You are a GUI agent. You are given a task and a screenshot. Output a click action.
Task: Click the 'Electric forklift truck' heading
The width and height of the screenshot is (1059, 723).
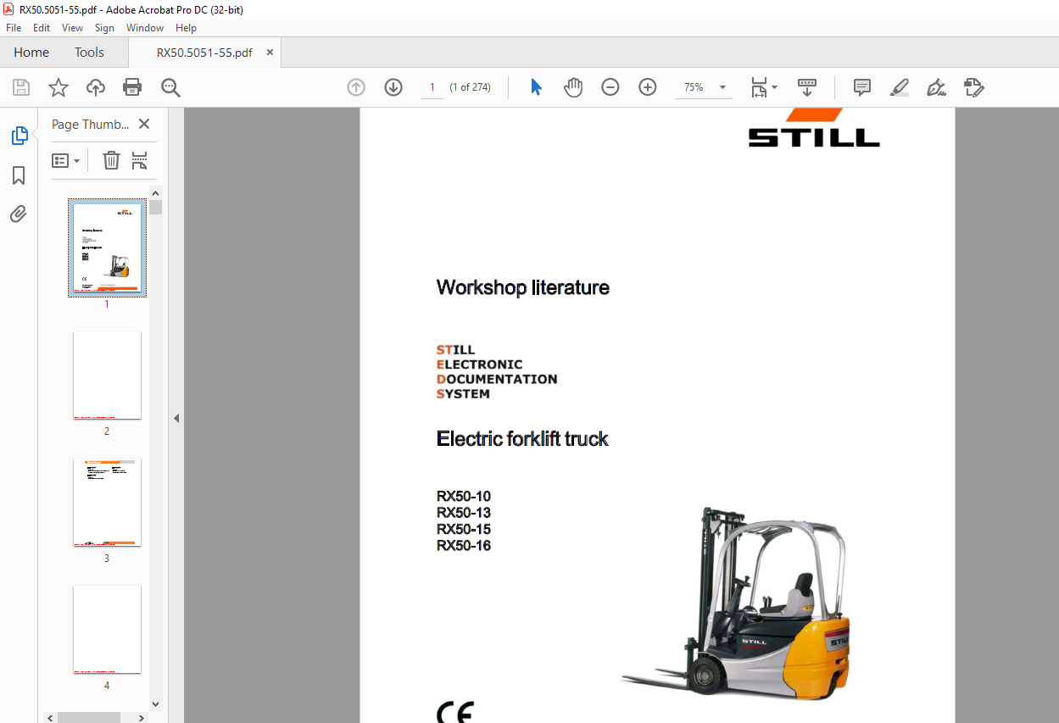tap(522, 438)
